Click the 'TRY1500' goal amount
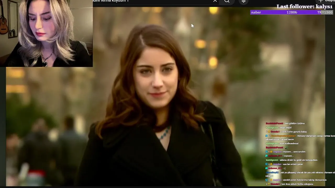 [325, 12]
